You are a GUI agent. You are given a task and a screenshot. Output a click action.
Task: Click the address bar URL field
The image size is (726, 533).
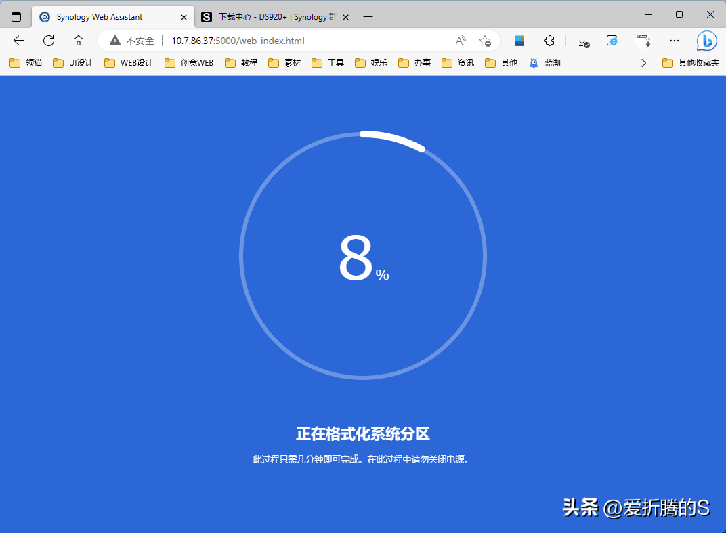click(x=305, y=41)
